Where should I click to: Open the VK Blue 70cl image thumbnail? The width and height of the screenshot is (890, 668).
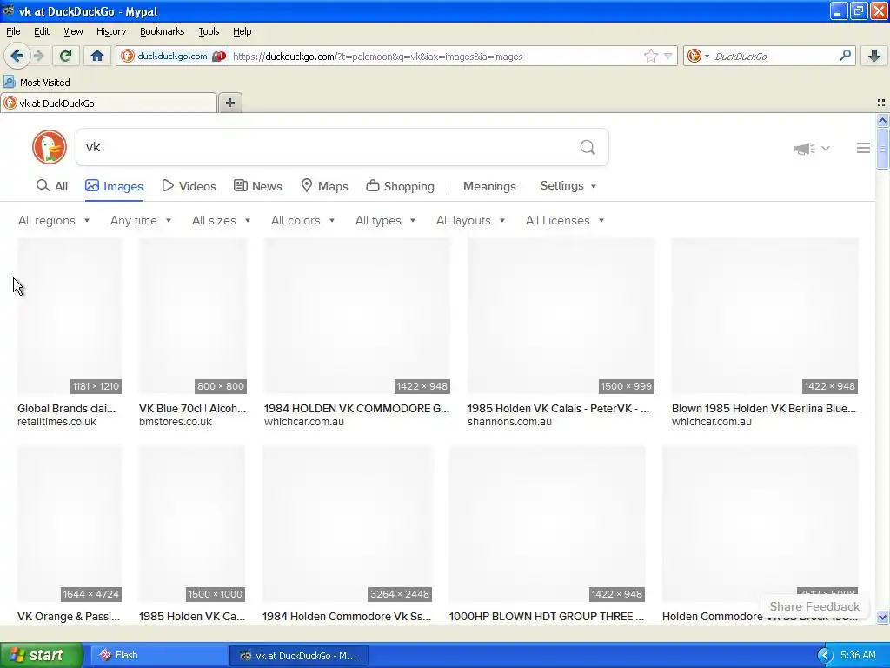tap(193, 316)
